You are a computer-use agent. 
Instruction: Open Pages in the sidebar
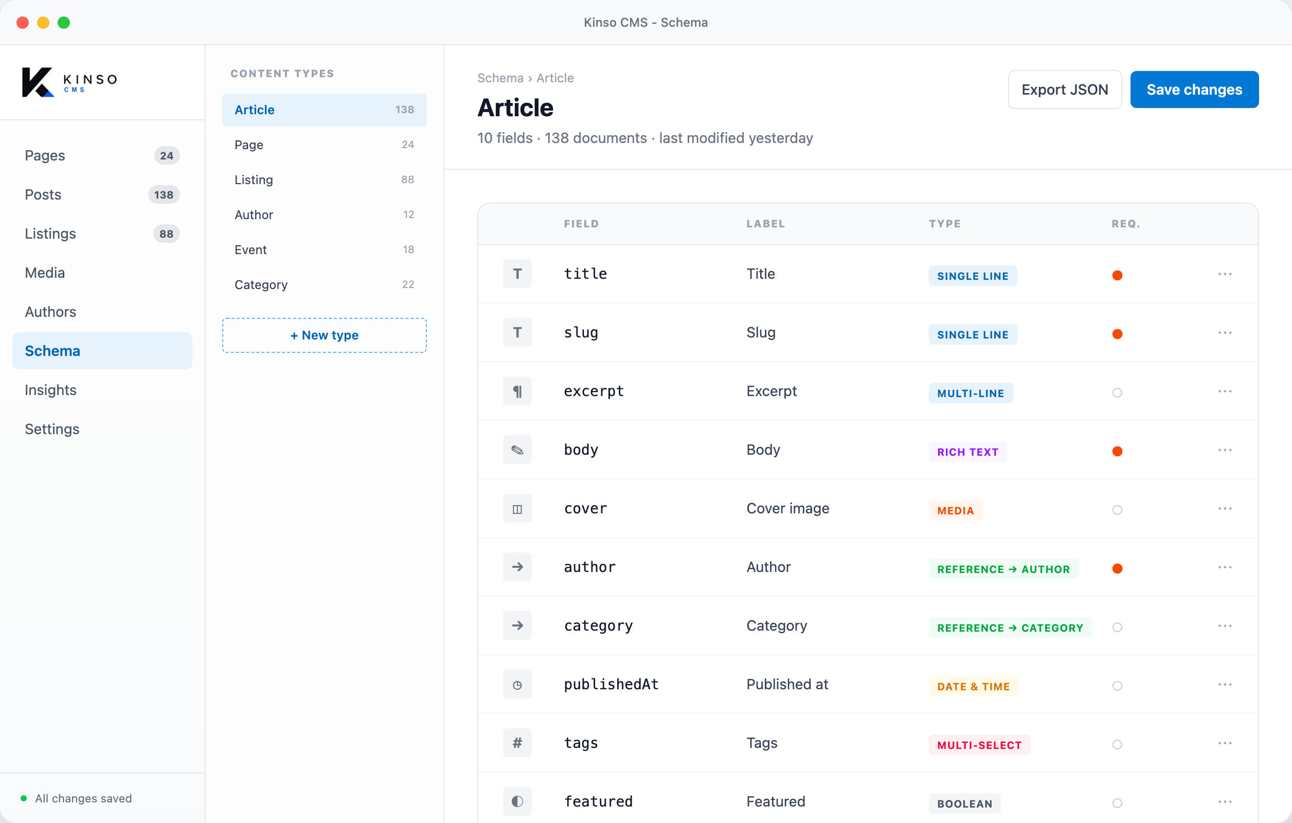[x=102, y=155]
